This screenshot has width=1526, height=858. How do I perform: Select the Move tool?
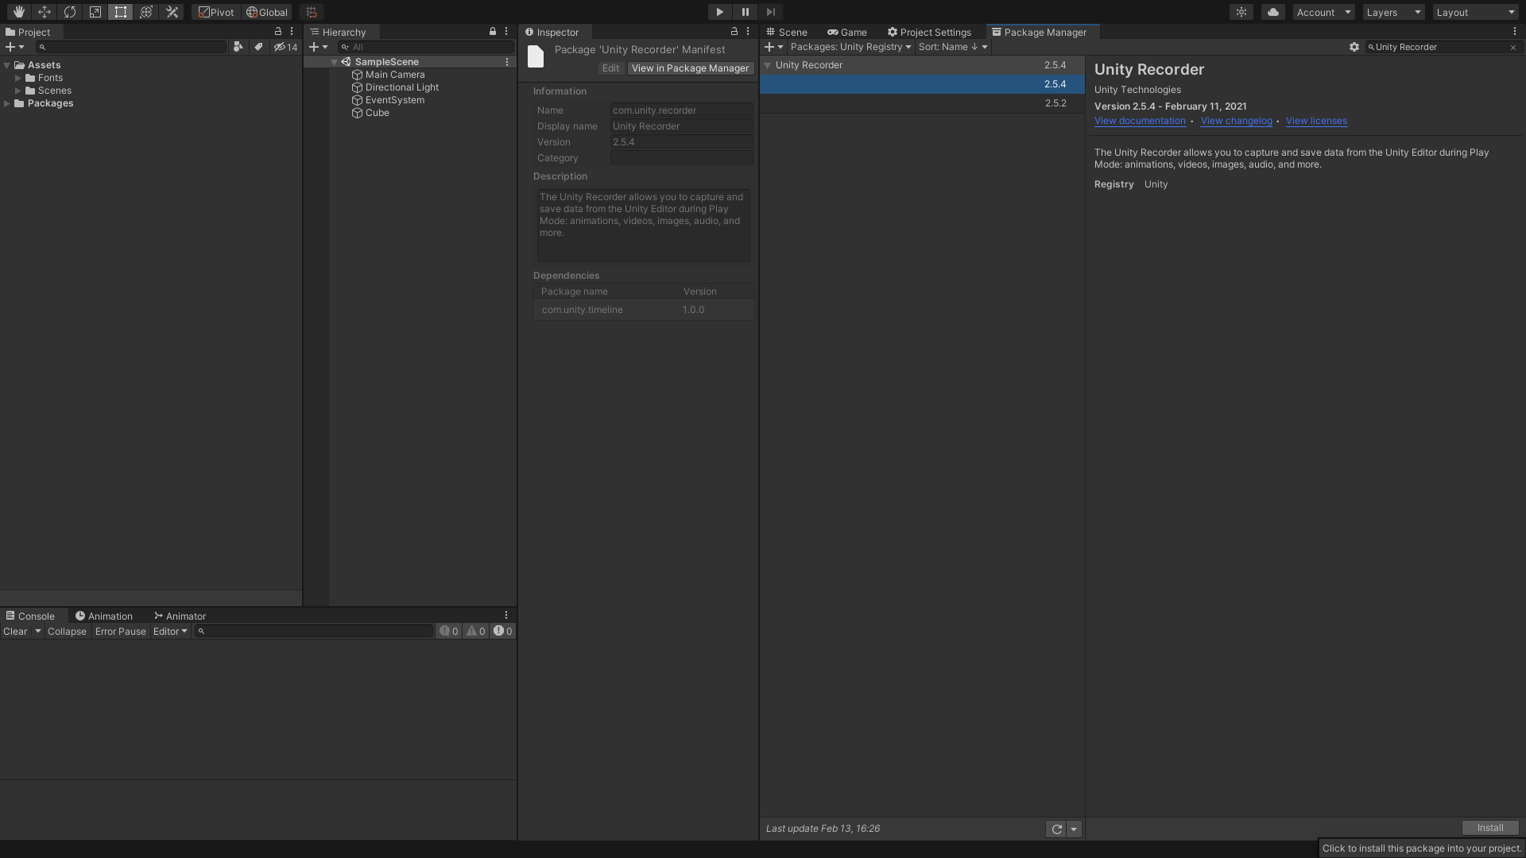[44, 12]
